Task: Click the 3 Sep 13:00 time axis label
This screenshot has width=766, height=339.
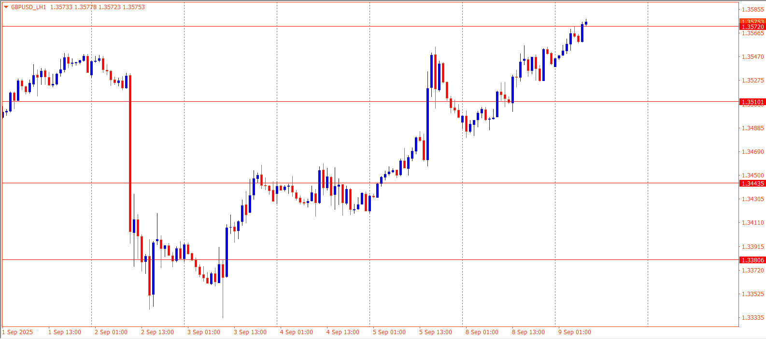Action: pyautogui.click(x=250, y=332)
